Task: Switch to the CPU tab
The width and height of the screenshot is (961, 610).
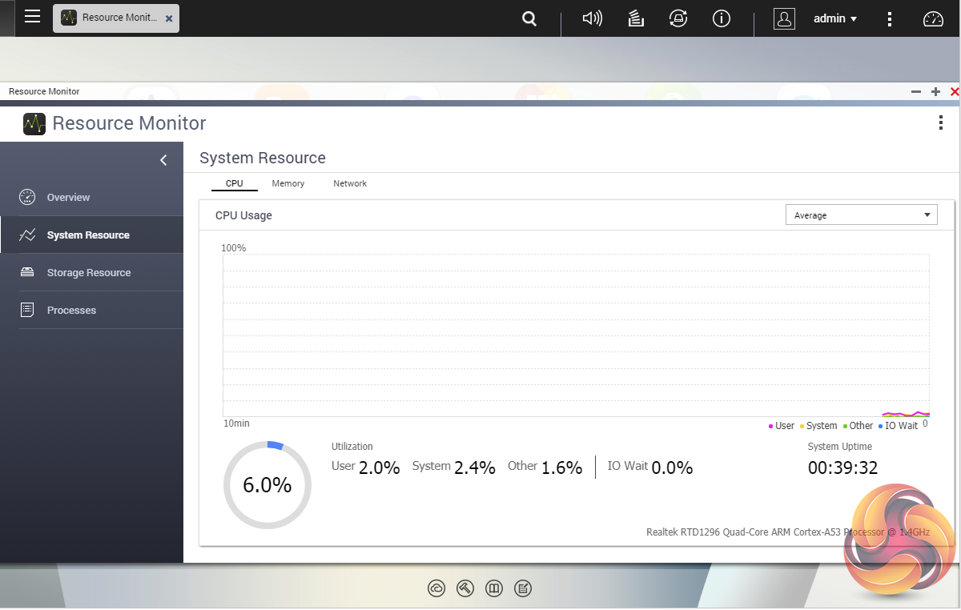Action: pos(234,183)
